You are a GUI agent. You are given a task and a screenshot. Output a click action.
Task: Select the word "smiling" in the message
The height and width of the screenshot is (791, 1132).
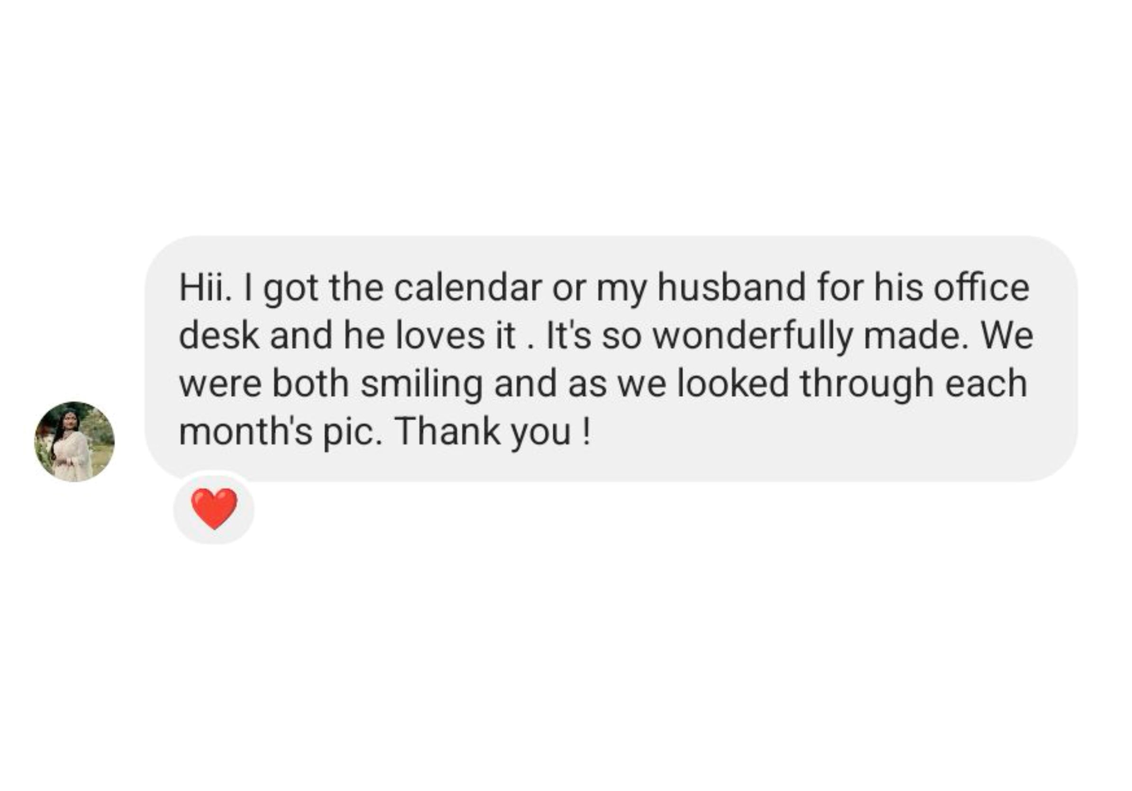pos(421,384)
